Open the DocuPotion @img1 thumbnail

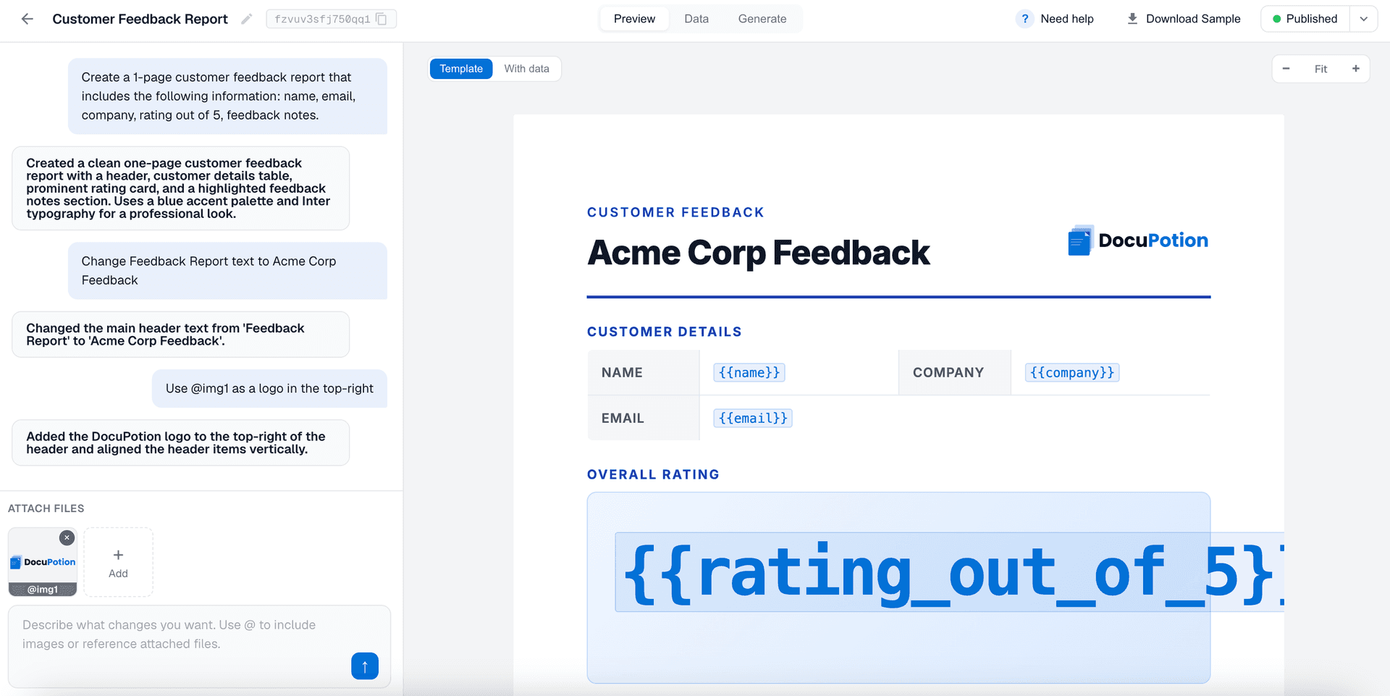[x=43, y=562]
